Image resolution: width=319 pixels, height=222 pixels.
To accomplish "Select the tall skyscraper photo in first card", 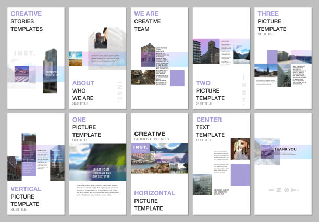I will [50, 70].
